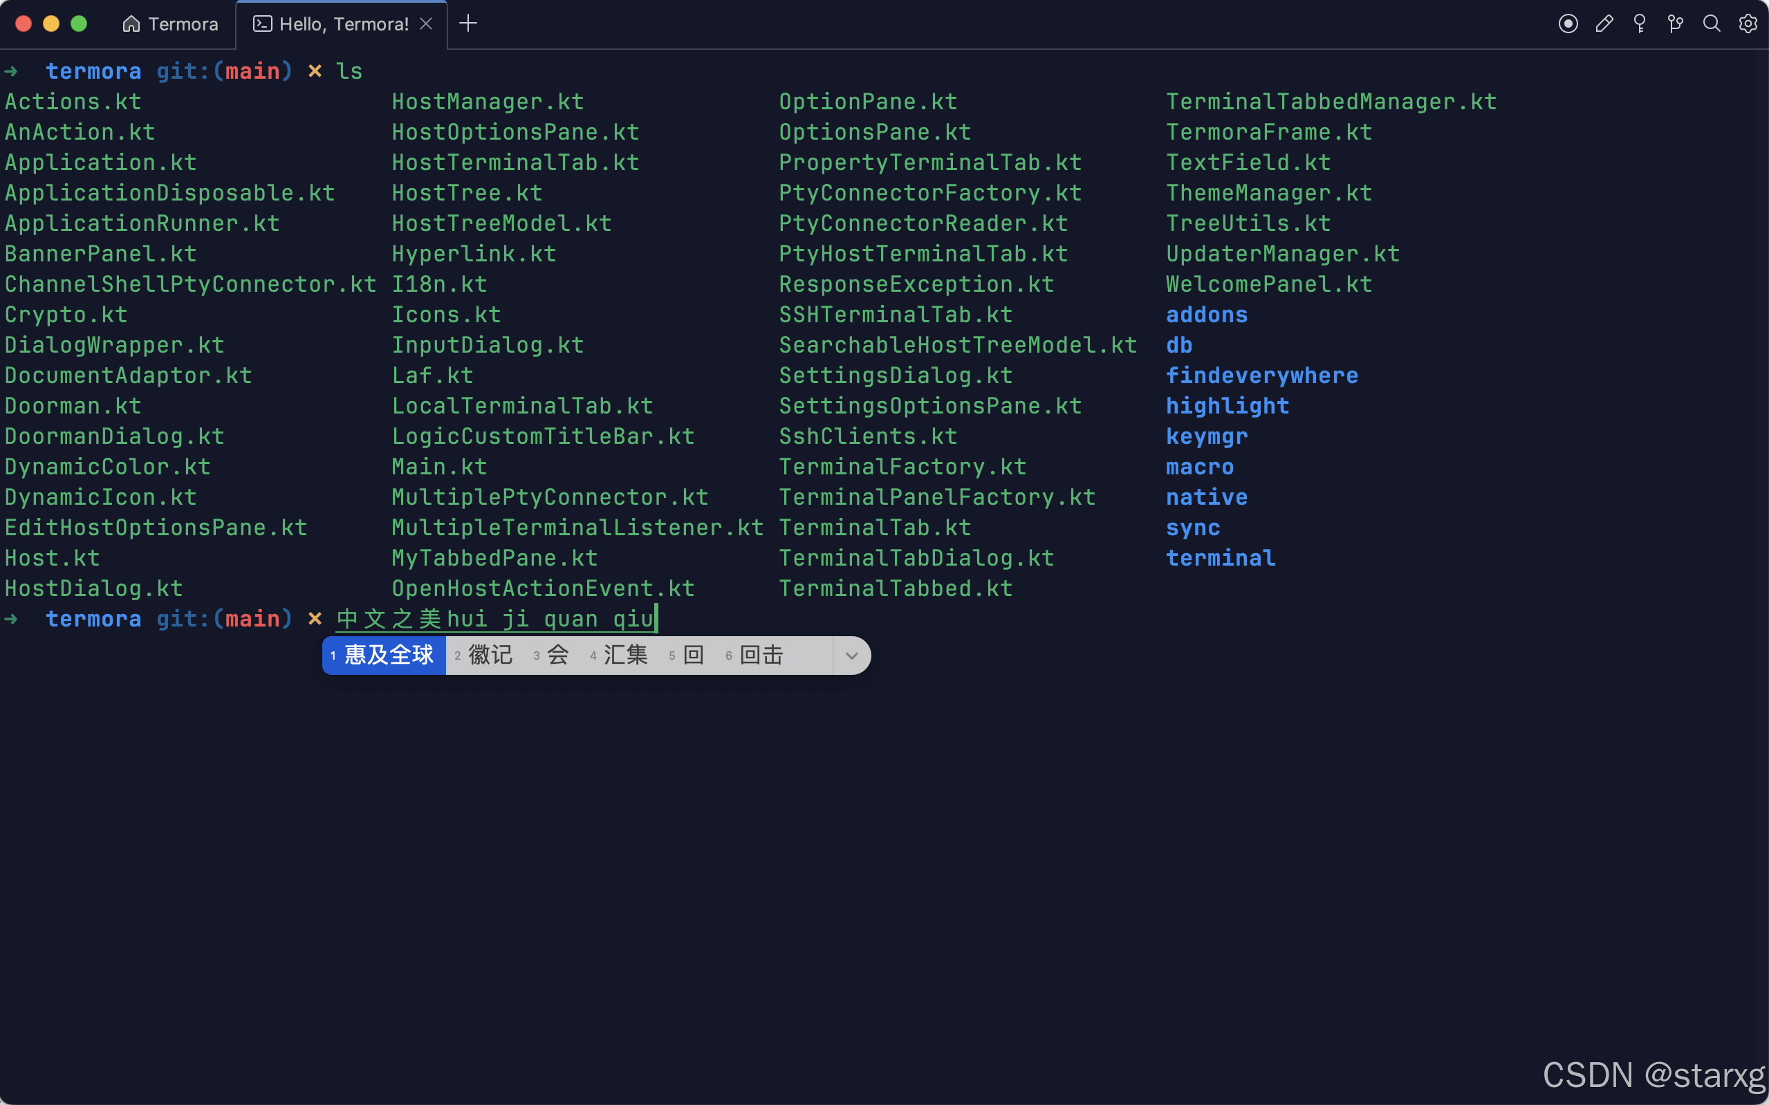Click the file name TerminalTabbed.kt
Viewport: 1769px width, 1105px height.
coord(896,589)
